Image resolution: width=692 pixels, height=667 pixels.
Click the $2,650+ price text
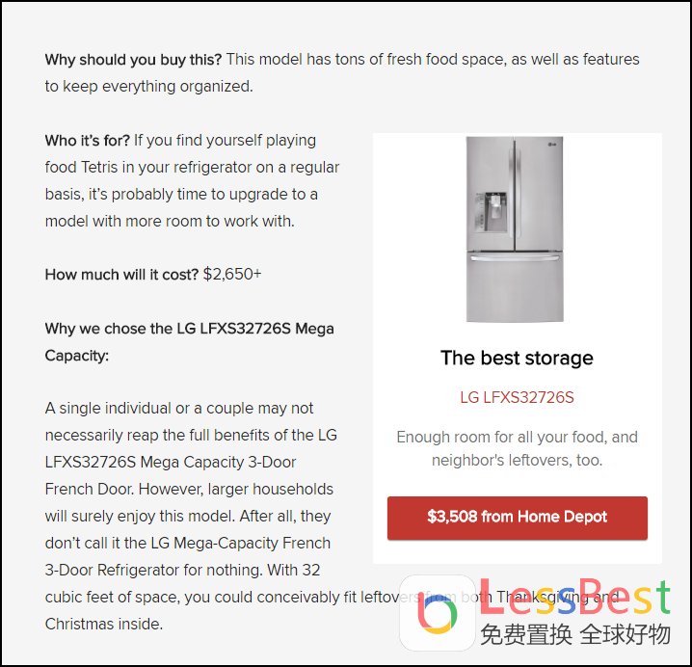(x=232, y=275)
